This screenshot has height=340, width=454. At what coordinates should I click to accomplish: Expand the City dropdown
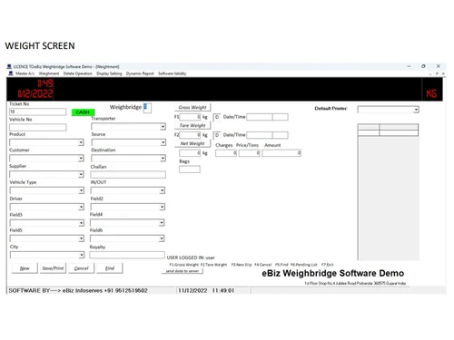tap(81, 255)
